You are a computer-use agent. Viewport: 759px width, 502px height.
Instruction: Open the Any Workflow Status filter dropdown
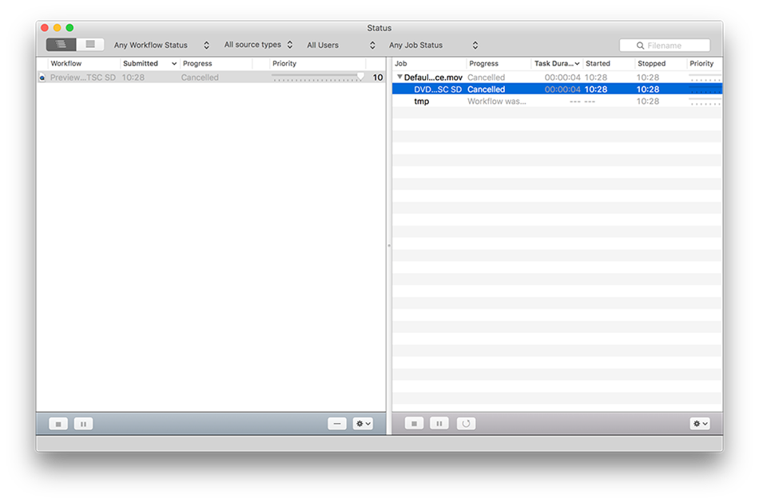pyautogui.click(x=161, y=45)
